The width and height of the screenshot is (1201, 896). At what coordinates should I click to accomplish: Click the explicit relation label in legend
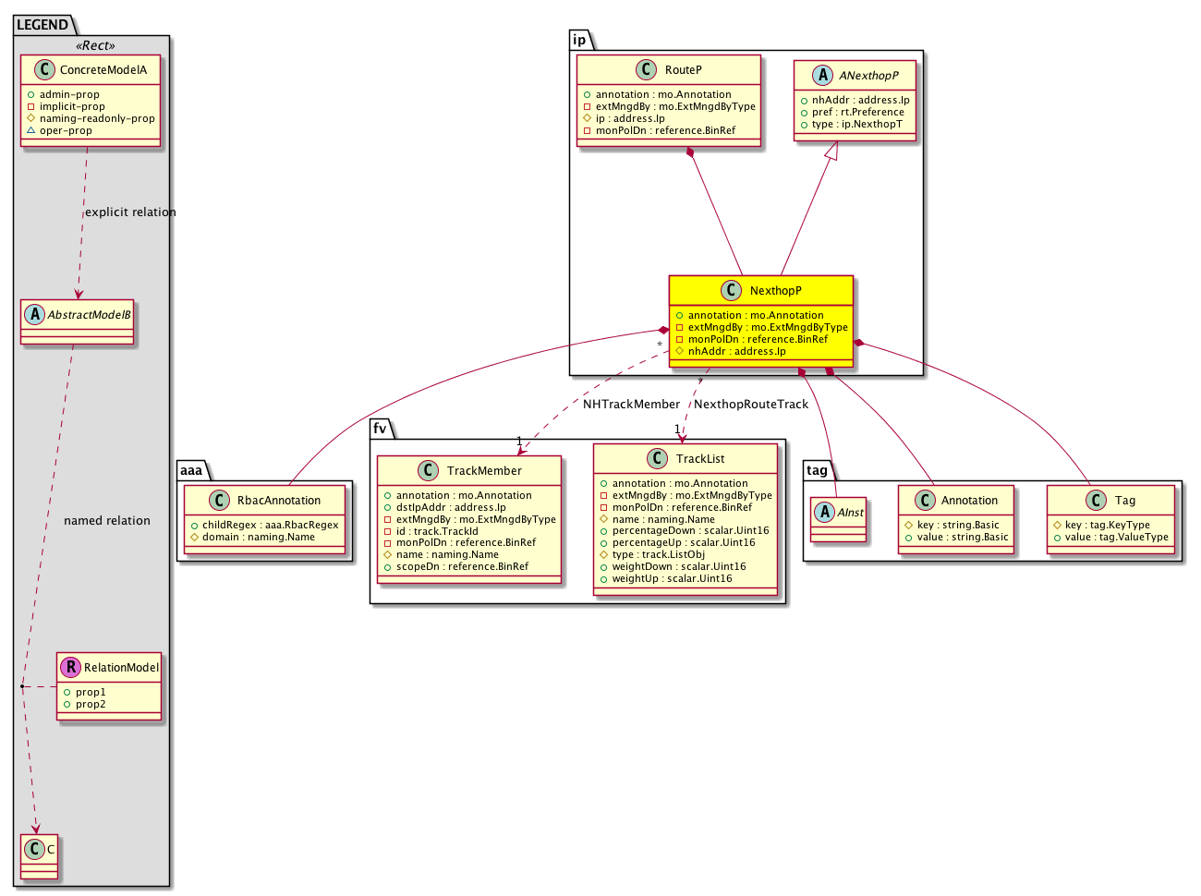130,212
